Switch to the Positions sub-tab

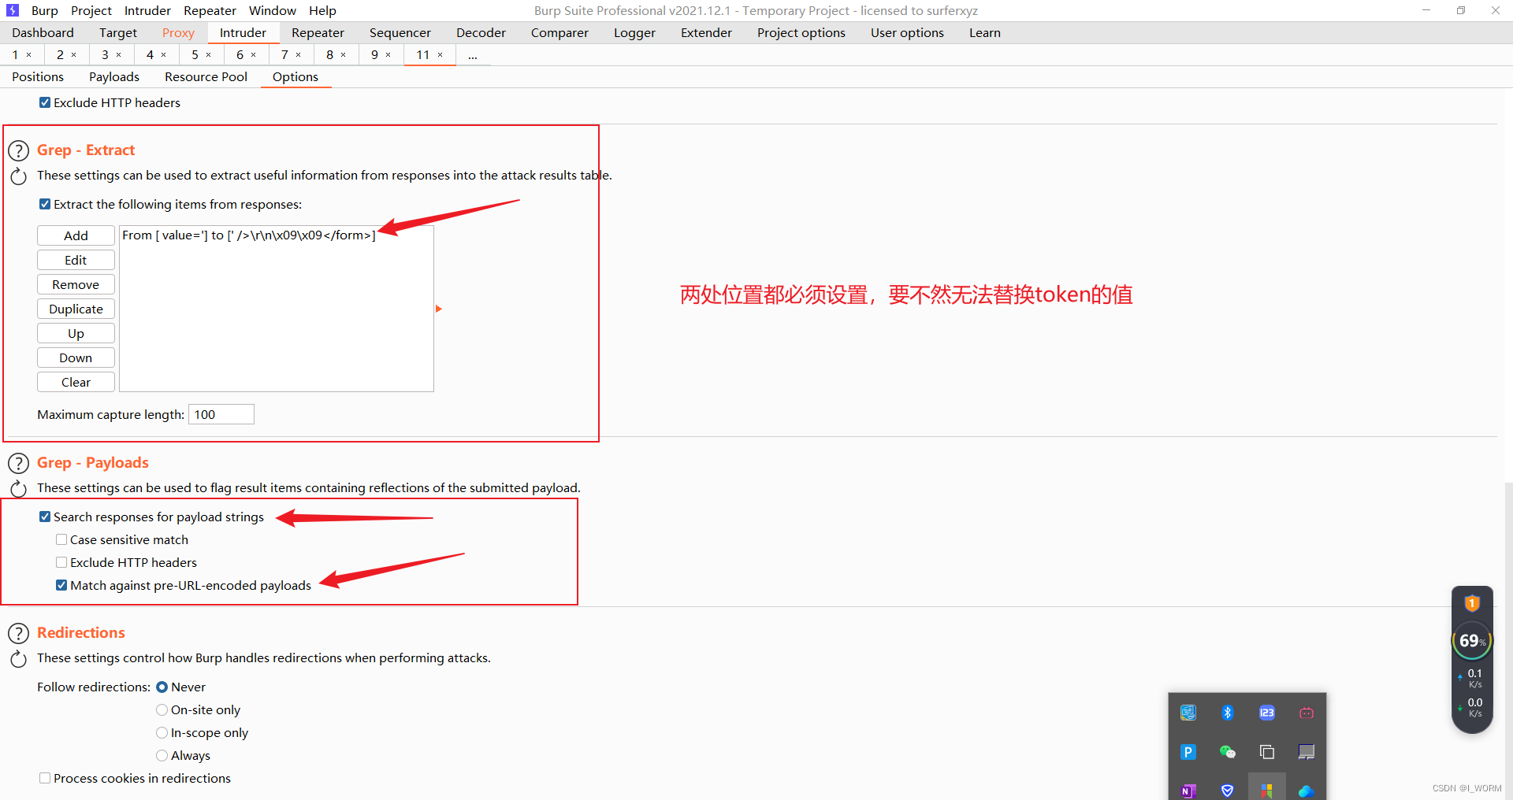[38, 76]
